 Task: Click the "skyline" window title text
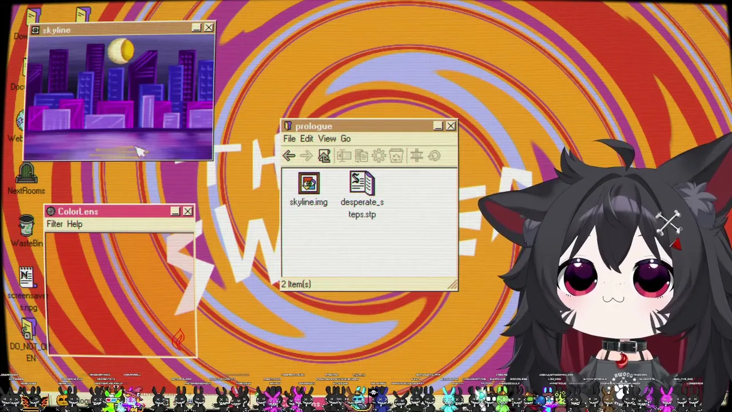click(56, 30)
